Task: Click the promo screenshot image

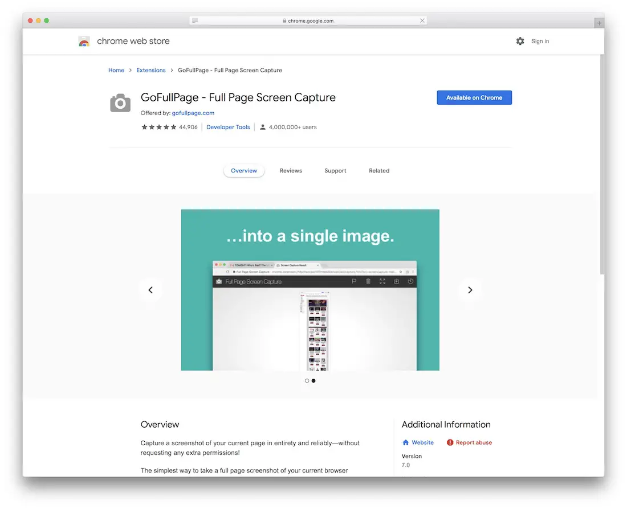Action: [310, 290]
